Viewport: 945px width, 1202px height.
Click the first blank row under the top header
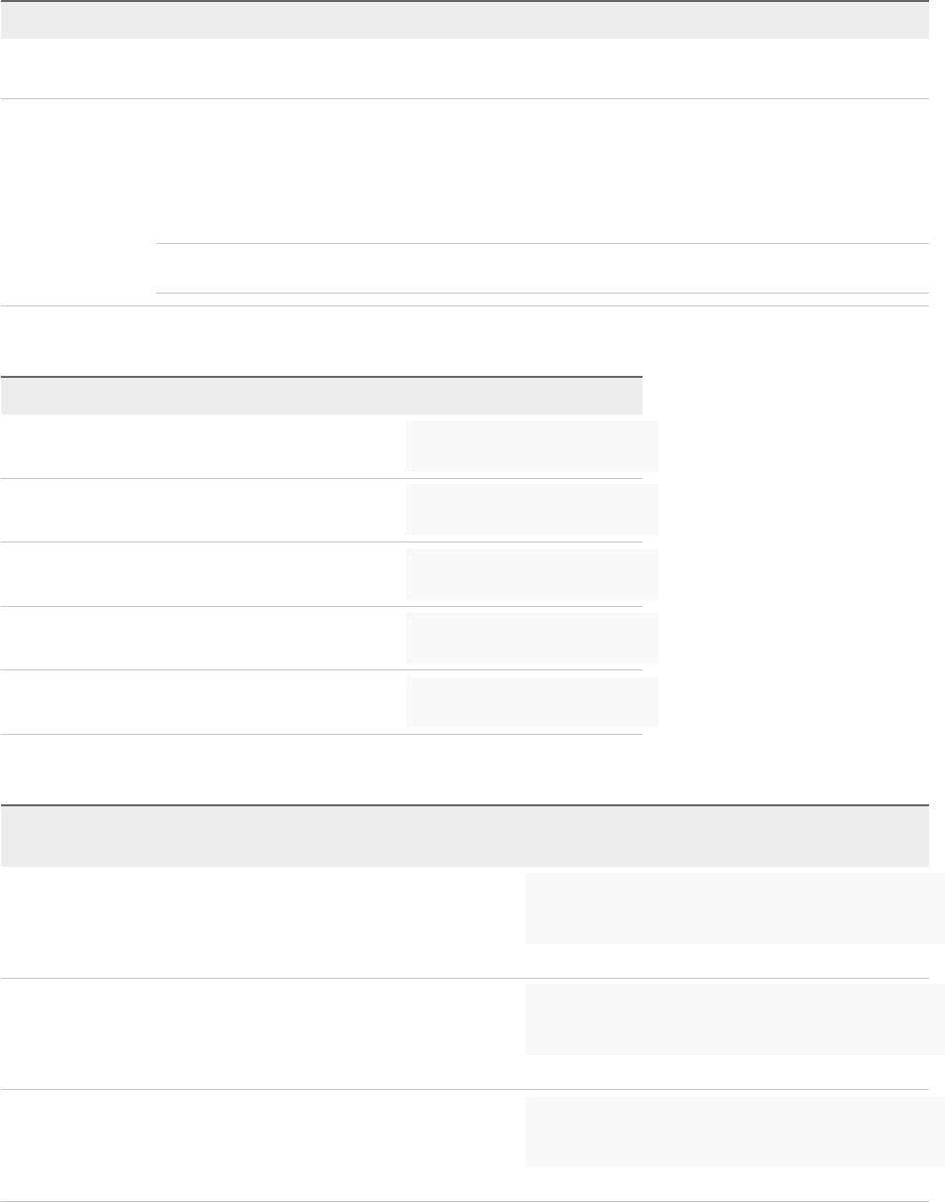(464, 68)
